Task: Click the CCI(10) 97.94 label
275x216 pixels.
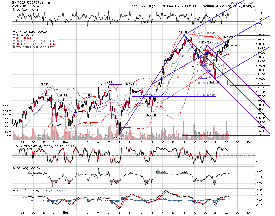Action: [x=27, y=10]
